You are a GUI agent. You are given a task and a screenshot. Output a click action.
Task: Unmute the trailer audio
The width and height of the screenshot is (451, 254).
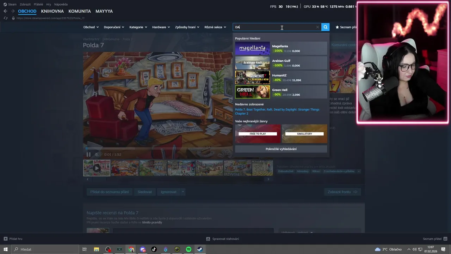click(97, 155)
